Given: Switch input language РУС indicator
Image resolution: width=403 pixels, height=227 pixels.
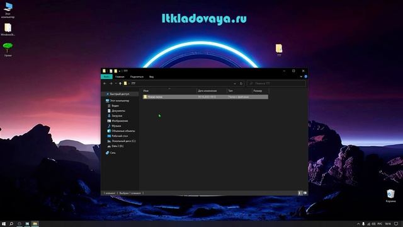Looking at the screenshot, I should 380,224.
